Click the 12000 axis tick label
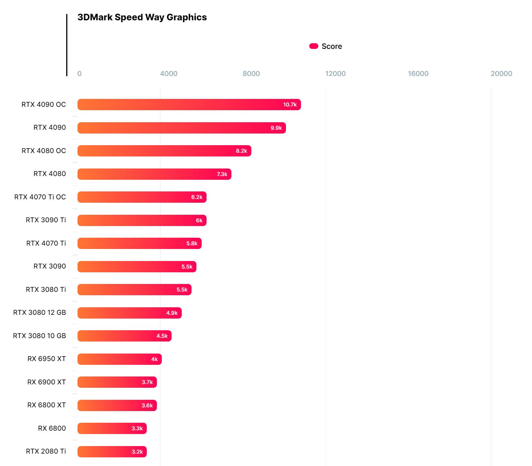 point(335,74)
